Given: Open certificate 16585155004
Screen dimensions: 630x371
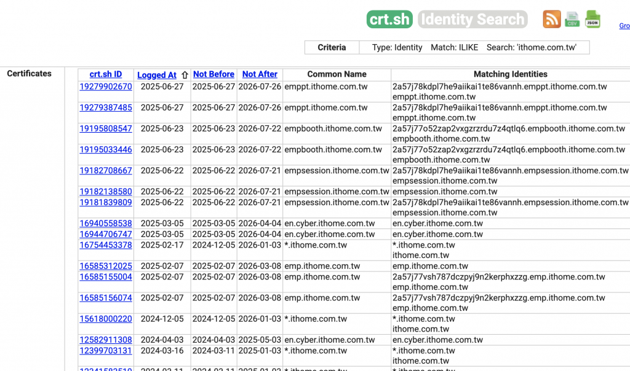Looking at the screenshot, I should (x=106, y=277).
